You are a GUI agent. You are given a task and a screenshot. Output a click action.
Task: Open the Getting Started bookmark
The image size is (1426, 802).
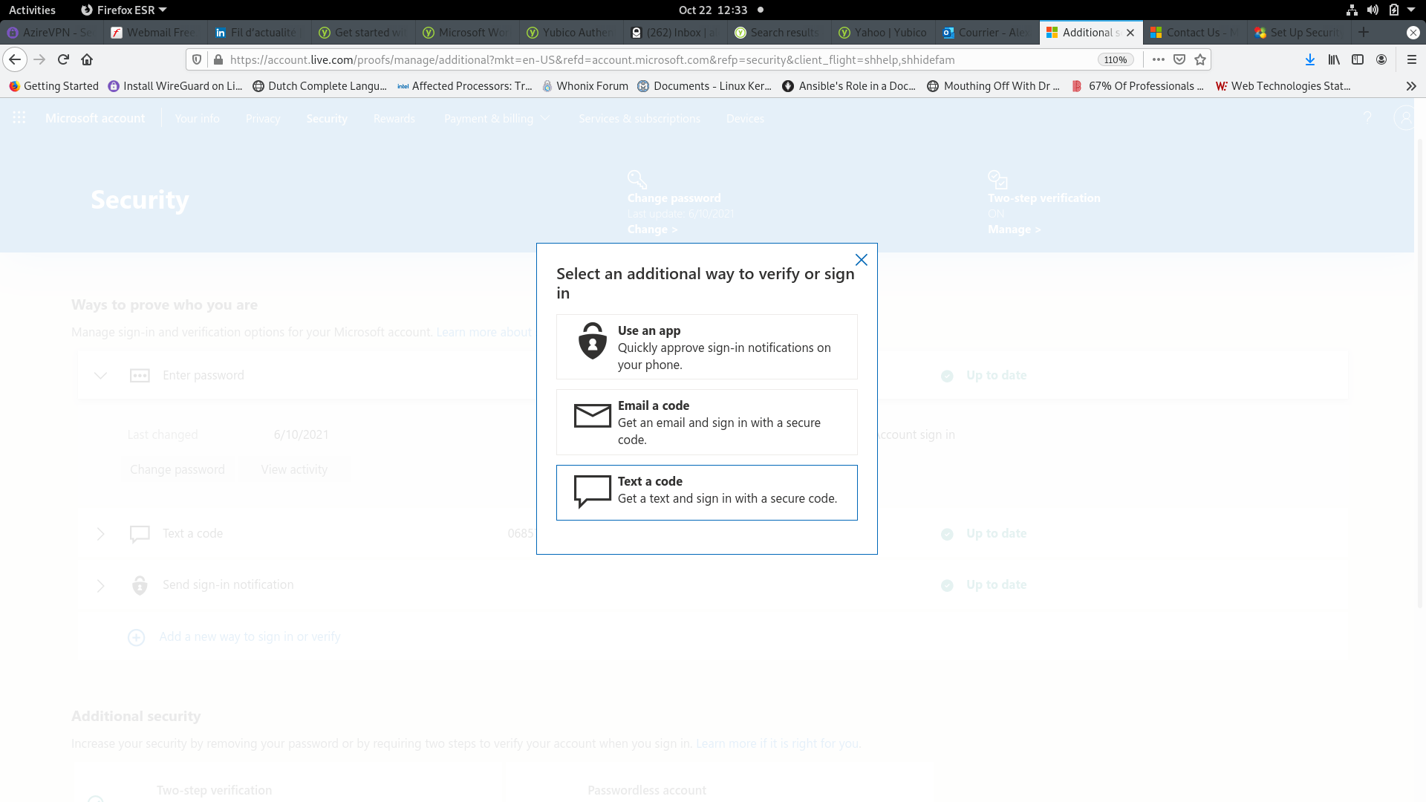pos(53,86)
